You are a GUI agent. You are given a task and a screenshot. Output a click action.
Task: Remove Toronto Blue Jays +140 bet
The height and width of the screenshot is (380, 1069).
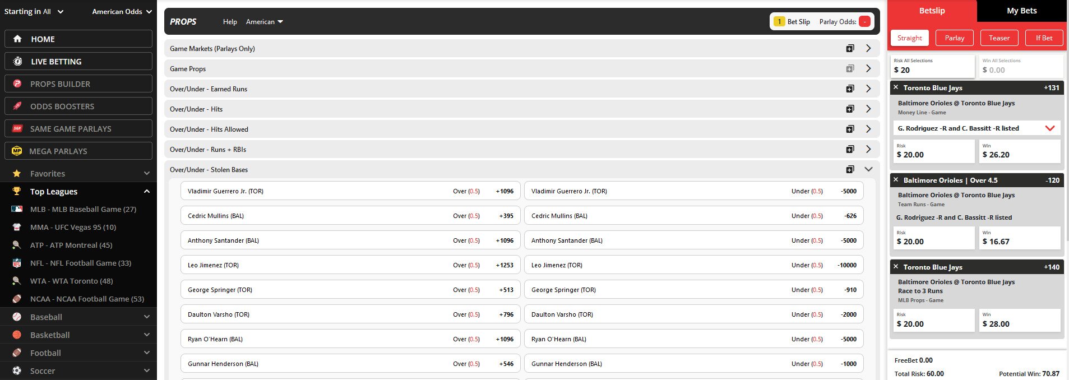[896, 267]
